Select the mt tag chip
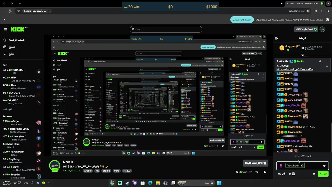Image resolution: width=332 pixels, height=187 pixels. click(97, 171)
